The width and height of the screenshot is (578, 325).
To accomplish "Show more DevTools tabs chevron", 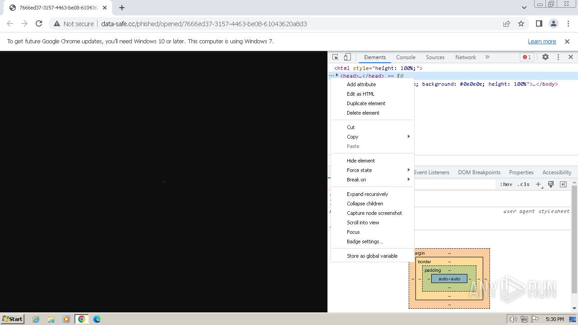I will click(x=487, y=57).
